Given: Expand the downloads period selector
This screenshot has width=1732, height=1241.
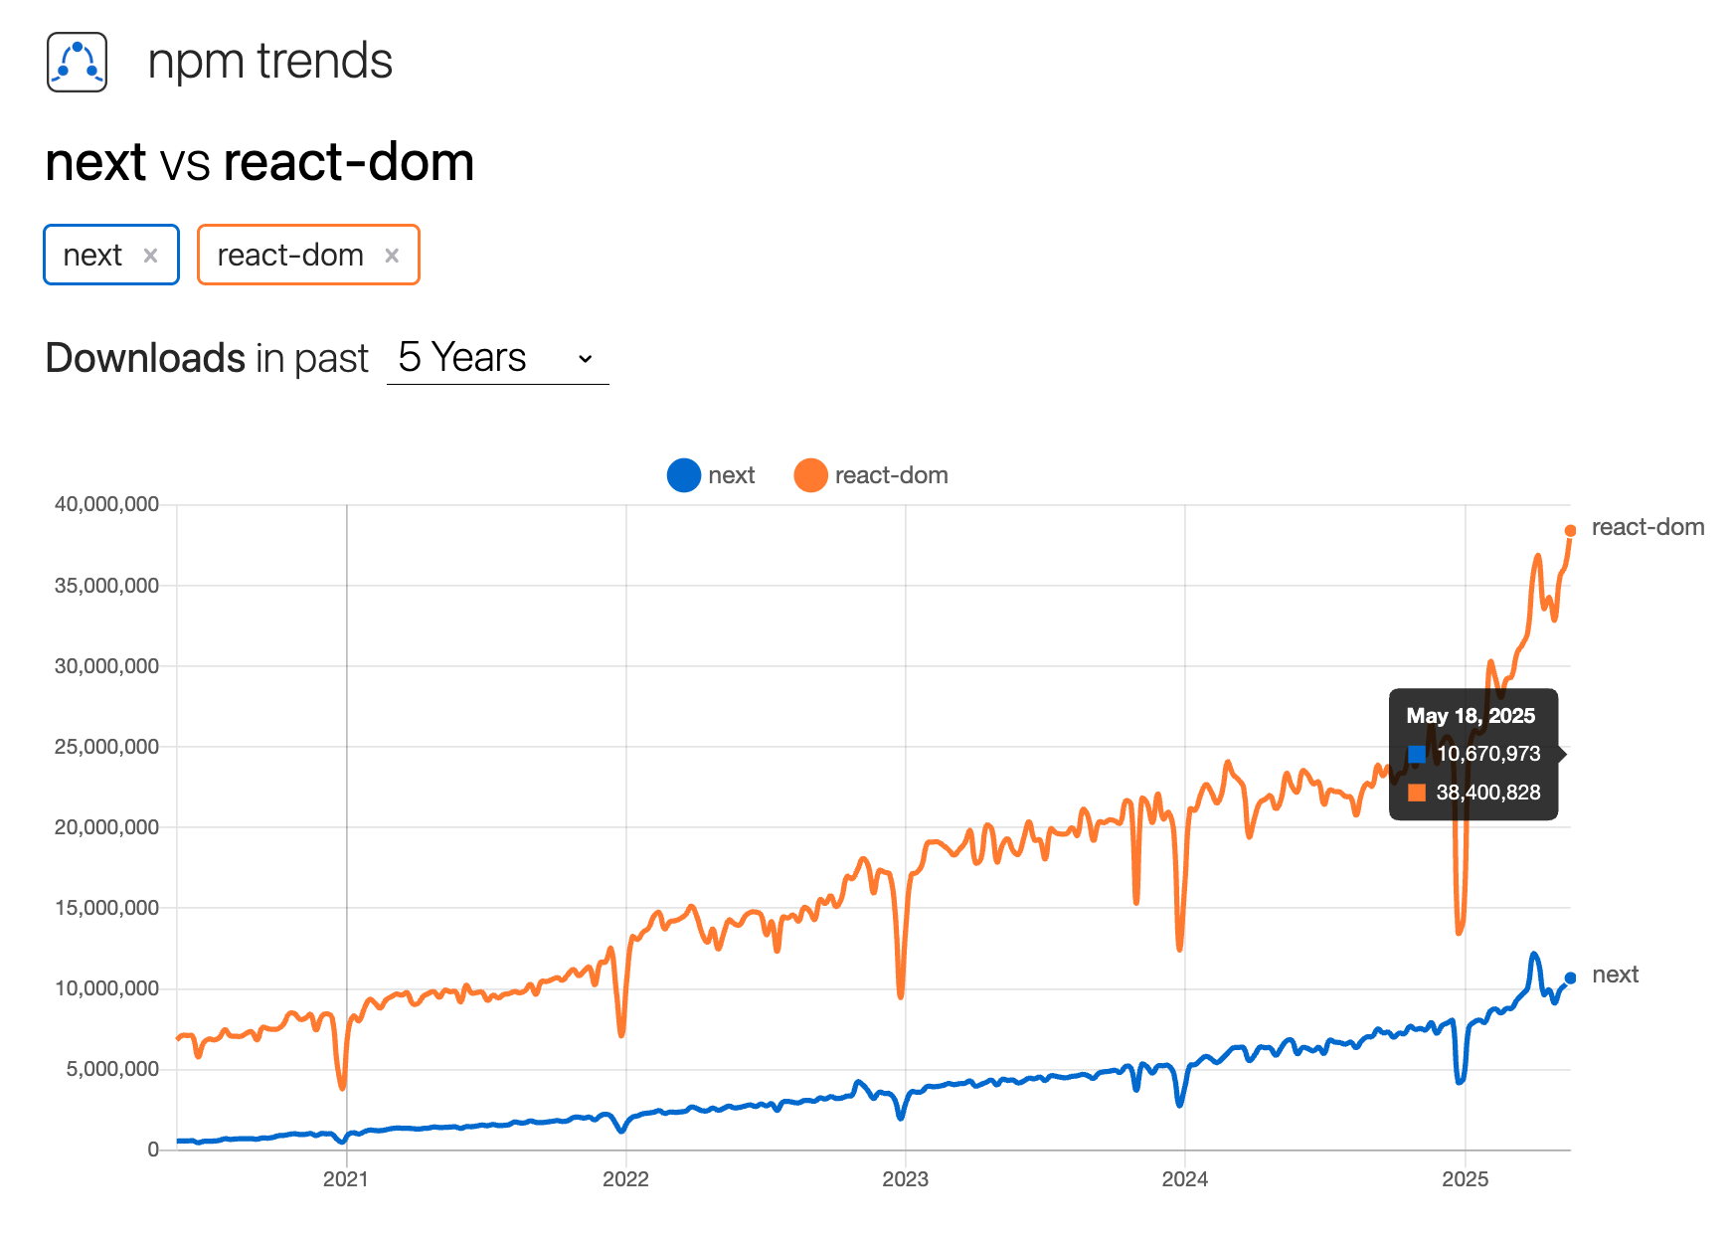Looking at the screenshot, I should point(495,358).
